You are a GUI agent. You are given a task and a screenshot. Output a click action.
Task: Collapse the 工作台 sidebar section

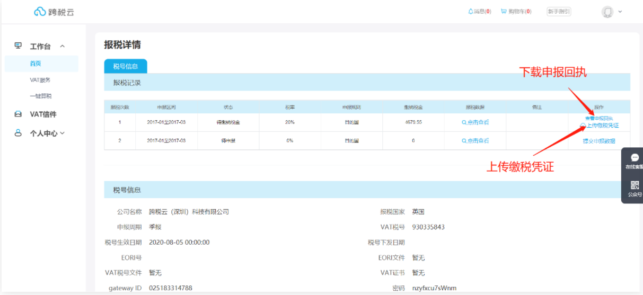point(62,47)
